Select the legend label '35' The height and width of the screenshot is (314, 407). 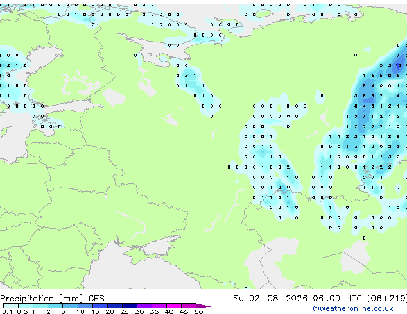coord(154,311)
